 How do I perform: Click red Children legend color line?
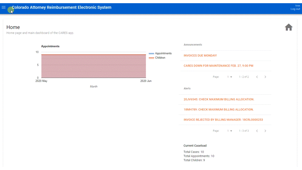(x=151, y=58)
